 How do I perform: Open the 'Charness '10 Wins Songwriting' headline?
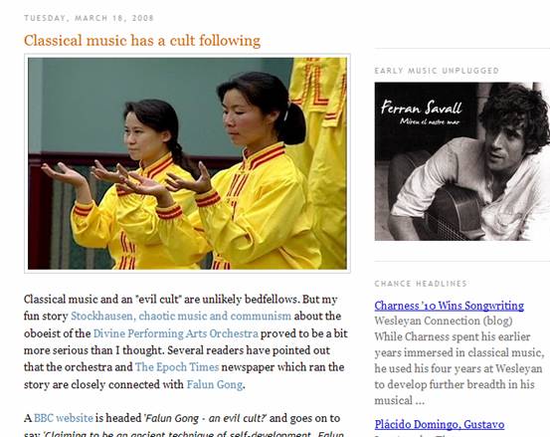tap(449, 306)
